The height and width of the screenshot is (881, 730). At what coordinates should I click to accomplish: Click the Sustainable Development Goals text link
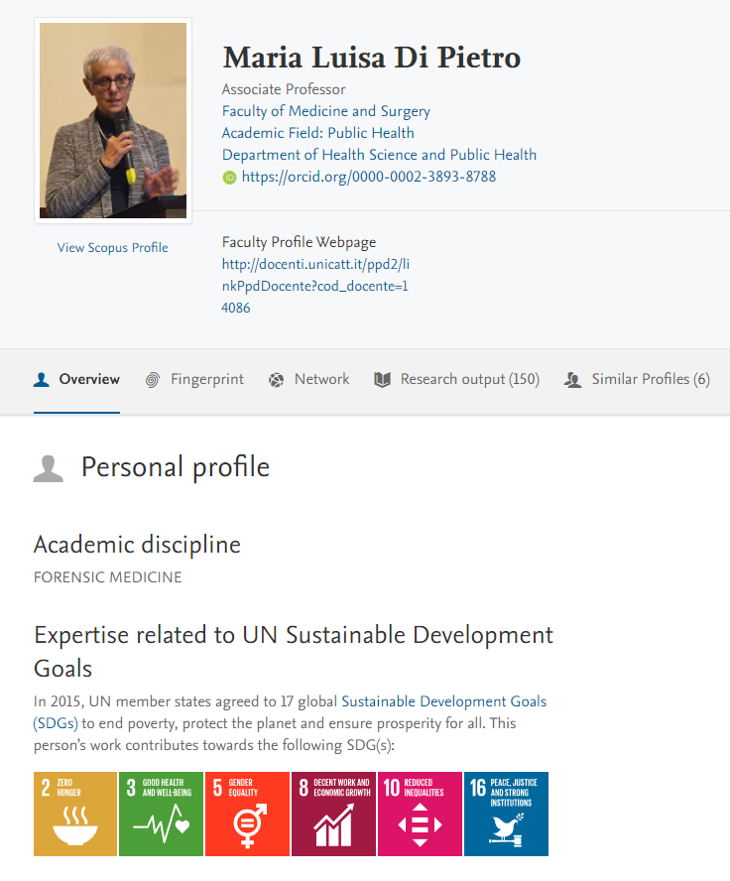pos(446,701)
